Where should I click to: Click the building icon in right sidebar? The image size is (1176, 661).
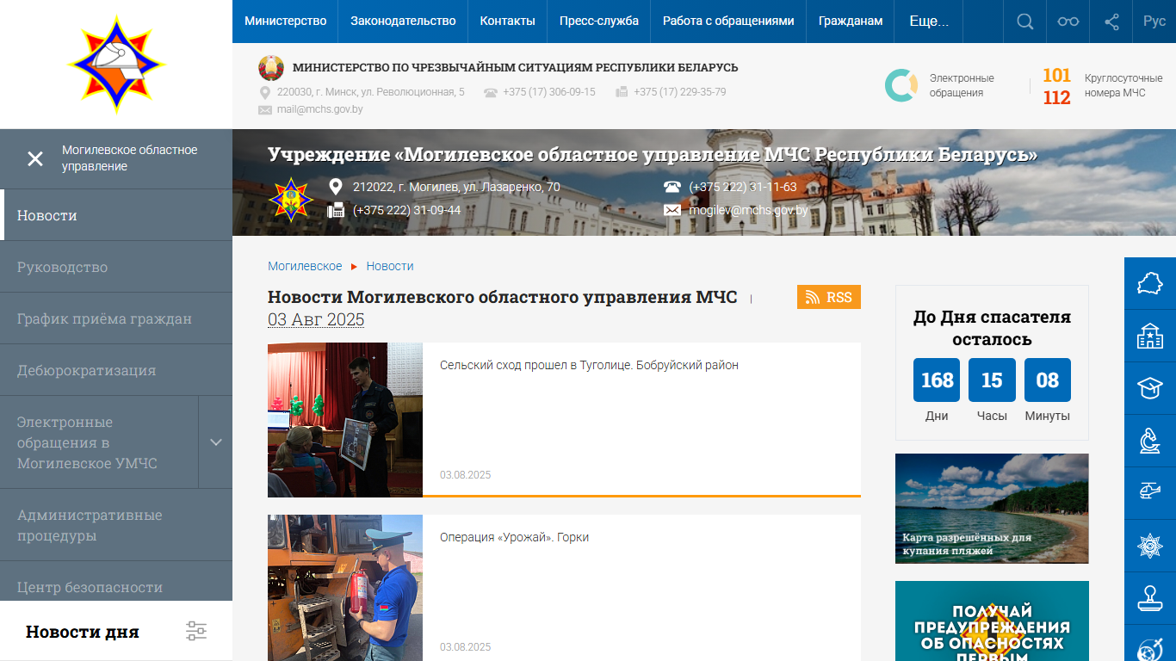click(1149, 336)
